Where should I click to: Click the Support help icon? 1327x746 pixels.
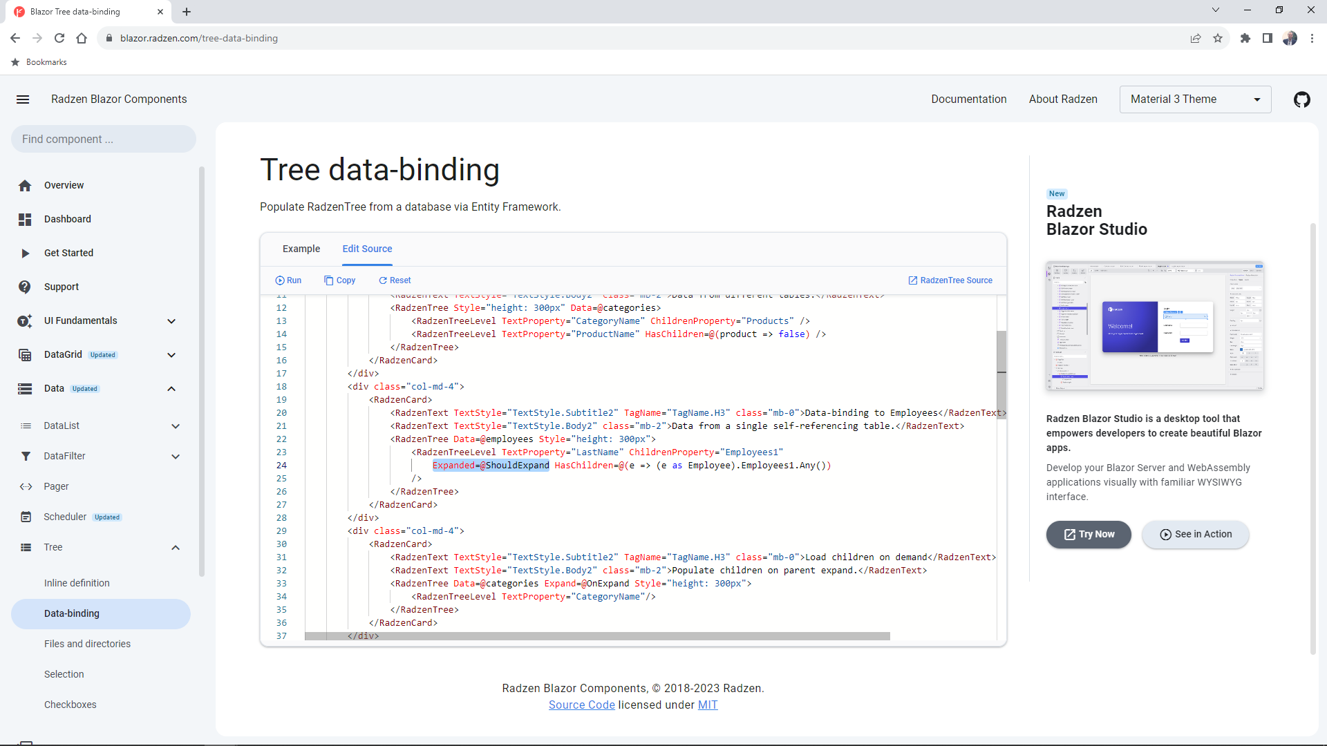click(x=25, y=287)
